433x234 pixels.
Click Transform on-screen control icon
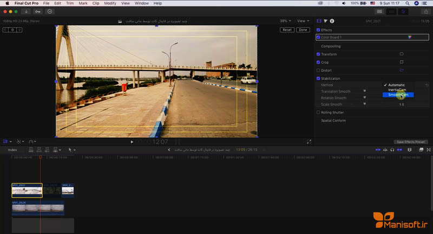click(402, 54)
